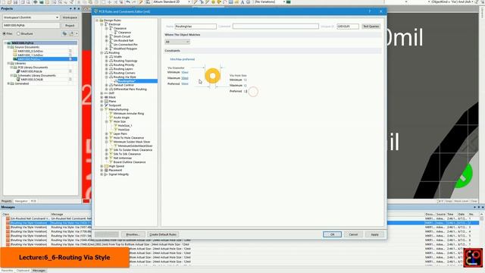The image size is (485, 273).
Task: Select Board Outline Clearance rule
Action: point(130,162)
